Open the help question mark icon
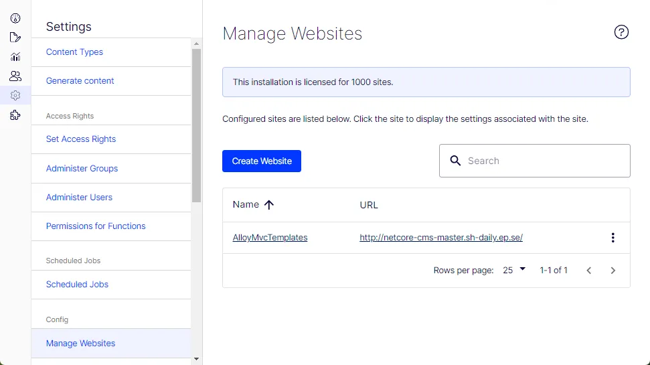650x365 pixels. click(621, 32)
